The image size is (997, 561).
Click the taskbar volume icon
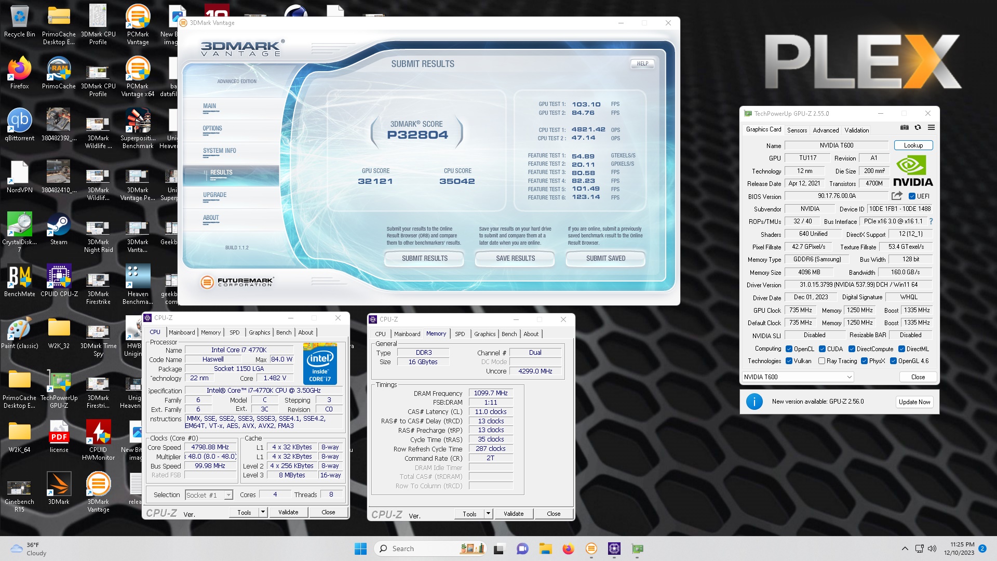coord(932,549)
